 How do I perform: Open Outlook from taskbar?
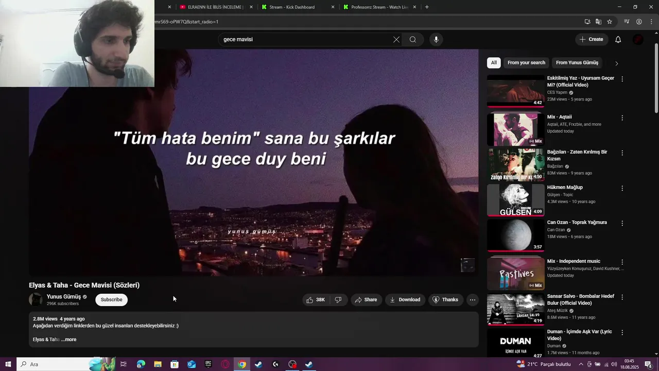click(x=191, y=364)
